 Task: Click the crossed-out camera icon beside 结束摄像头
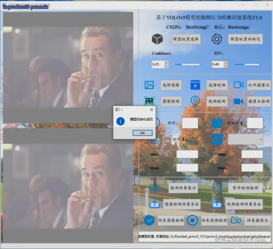tap(236, 220)
